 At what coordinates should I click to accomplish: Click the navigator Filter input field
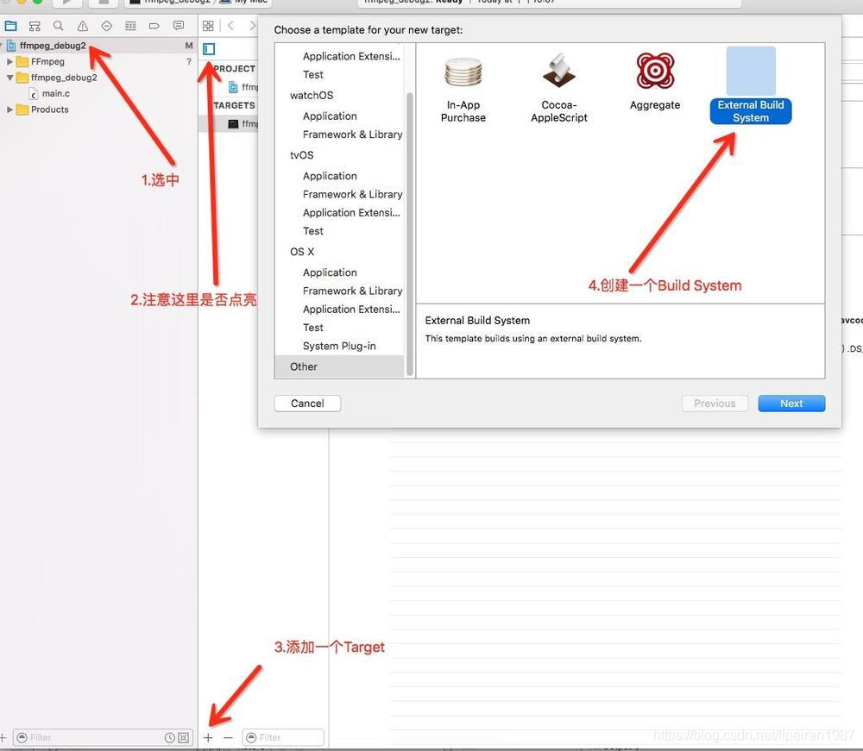[x=103, y=737]
